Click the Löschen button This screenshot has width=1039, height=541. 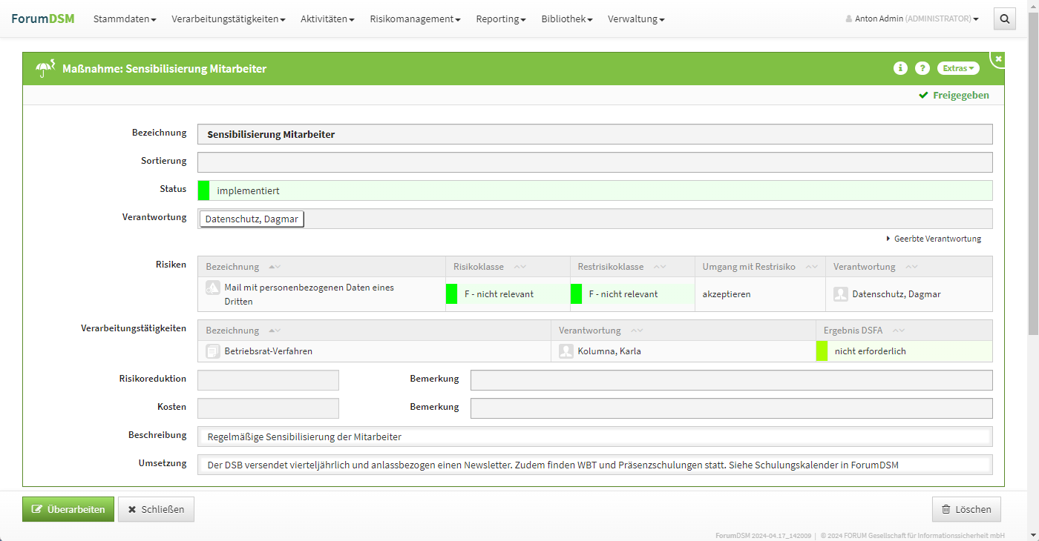click(x=966, y=509)
